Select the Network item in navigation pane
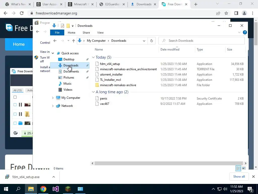Screen dimensions: 258x194 pos(67,106)
